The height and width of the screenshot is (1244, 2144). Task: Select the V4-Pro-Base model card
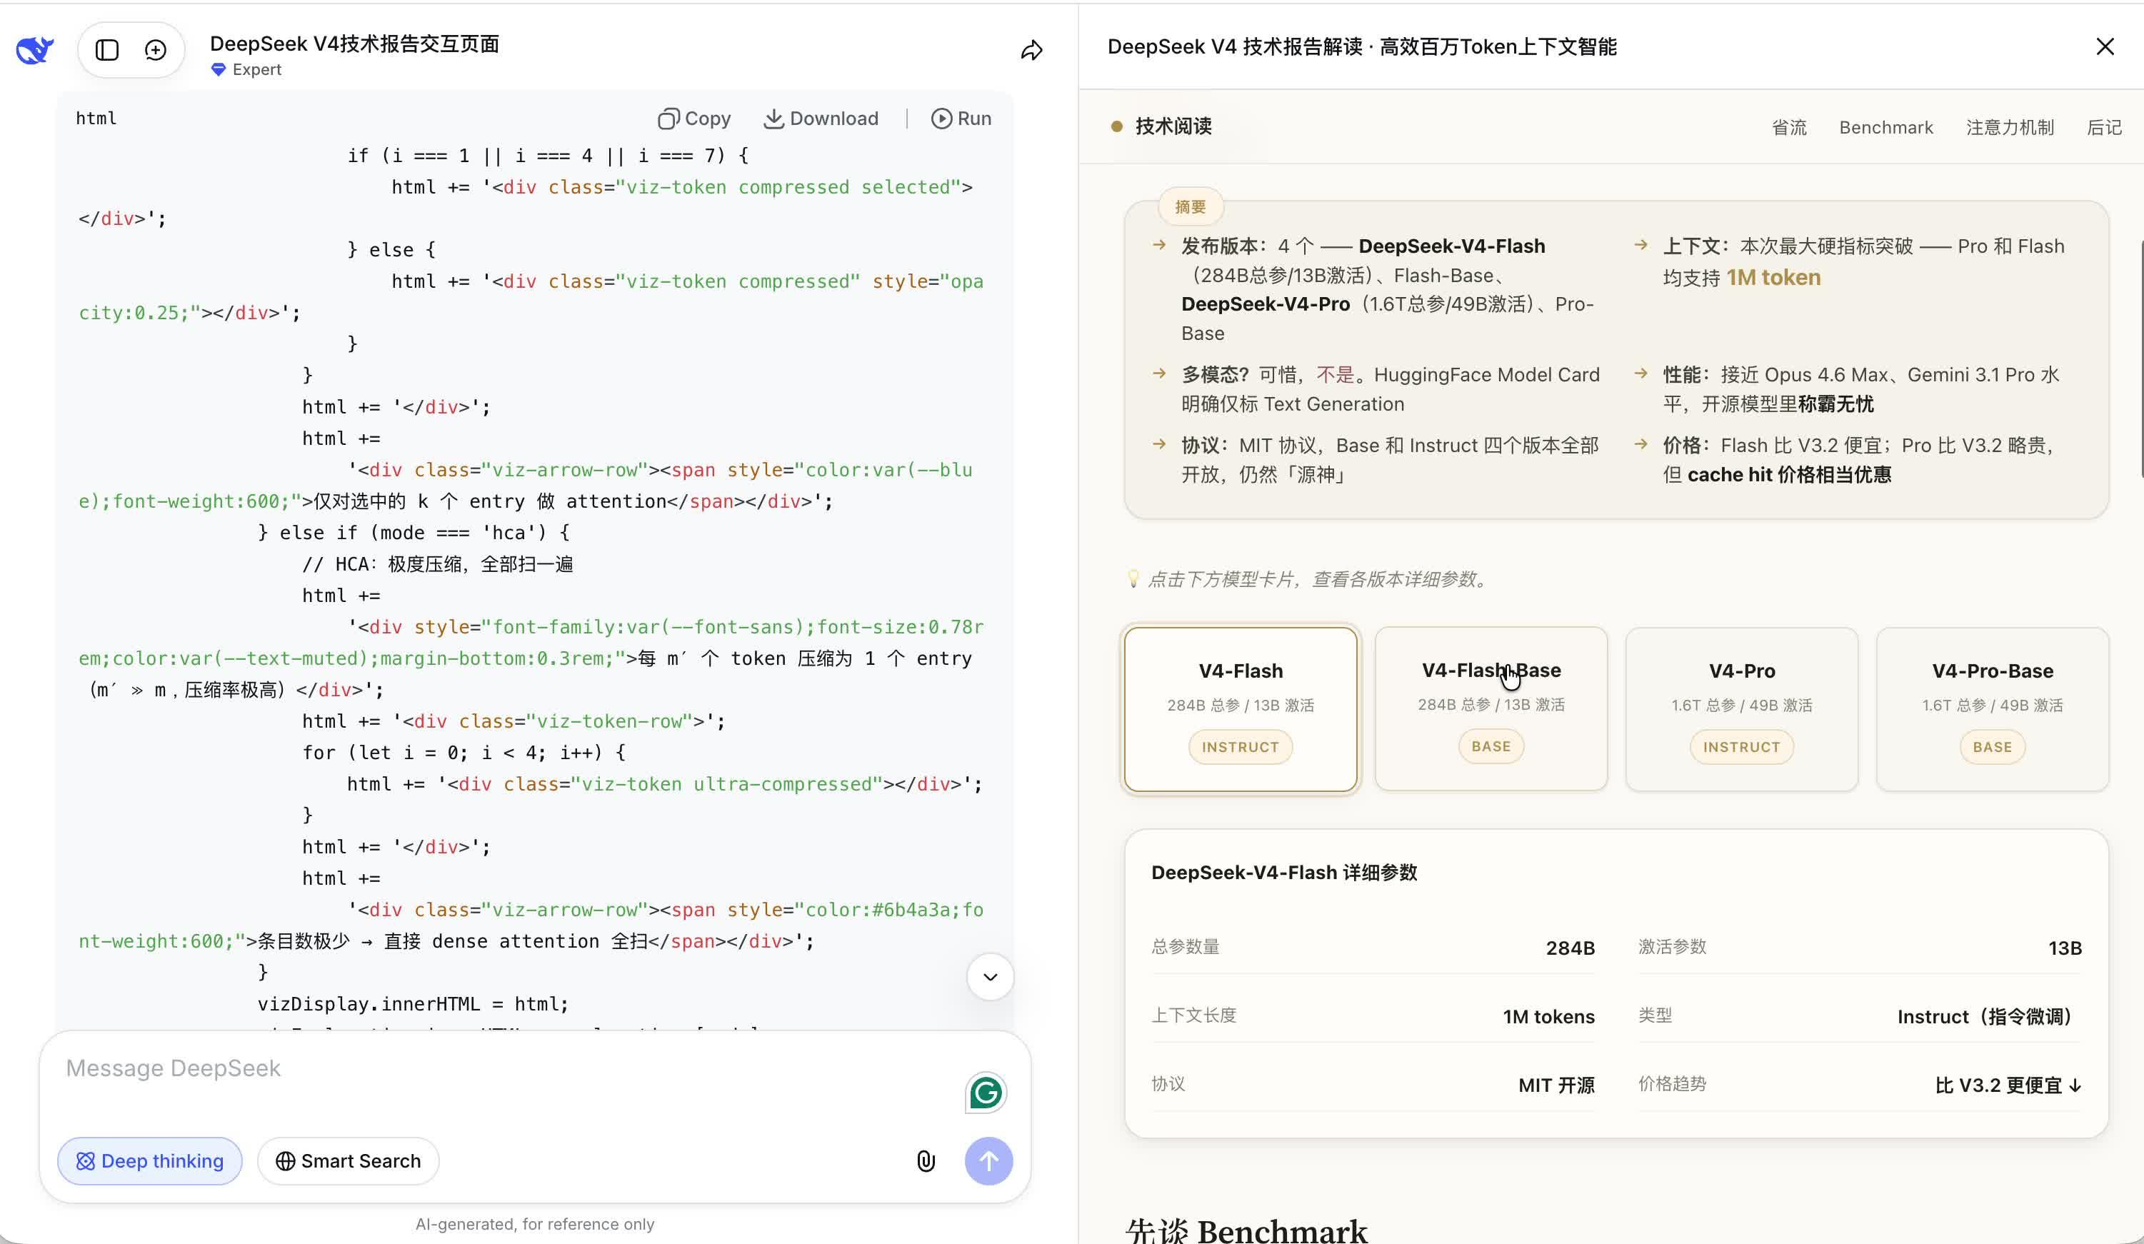[x=1993, y=709]
